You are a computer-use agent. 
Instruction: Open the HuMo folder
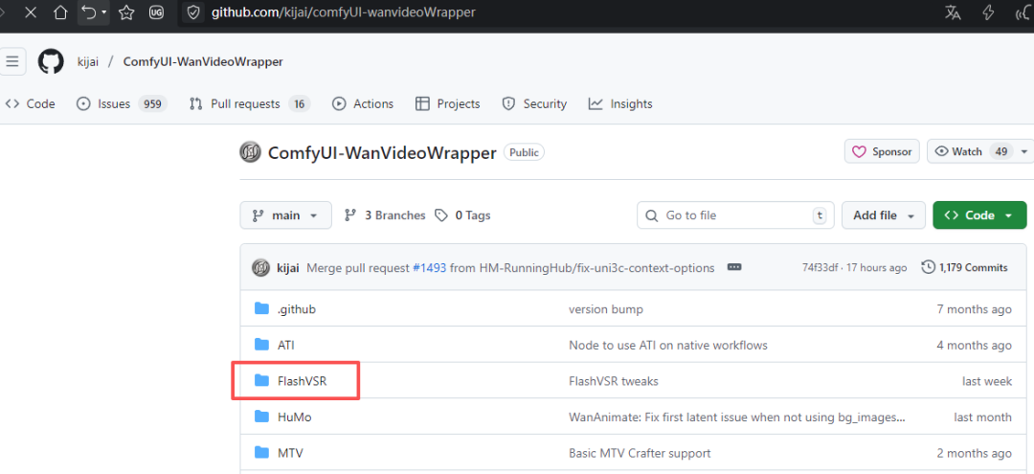294,418
